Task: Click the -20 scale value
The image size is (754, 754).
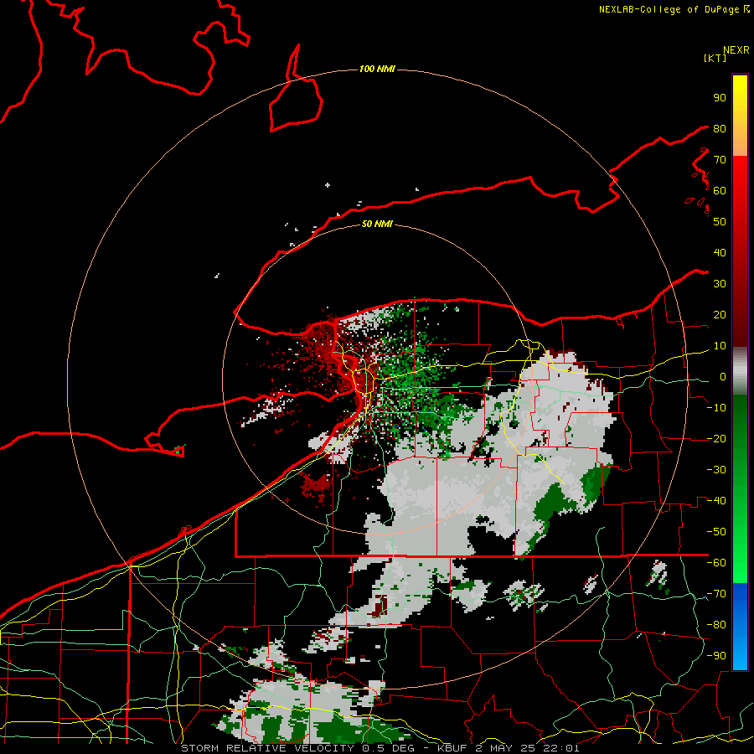Action: (x=716, y=438)
